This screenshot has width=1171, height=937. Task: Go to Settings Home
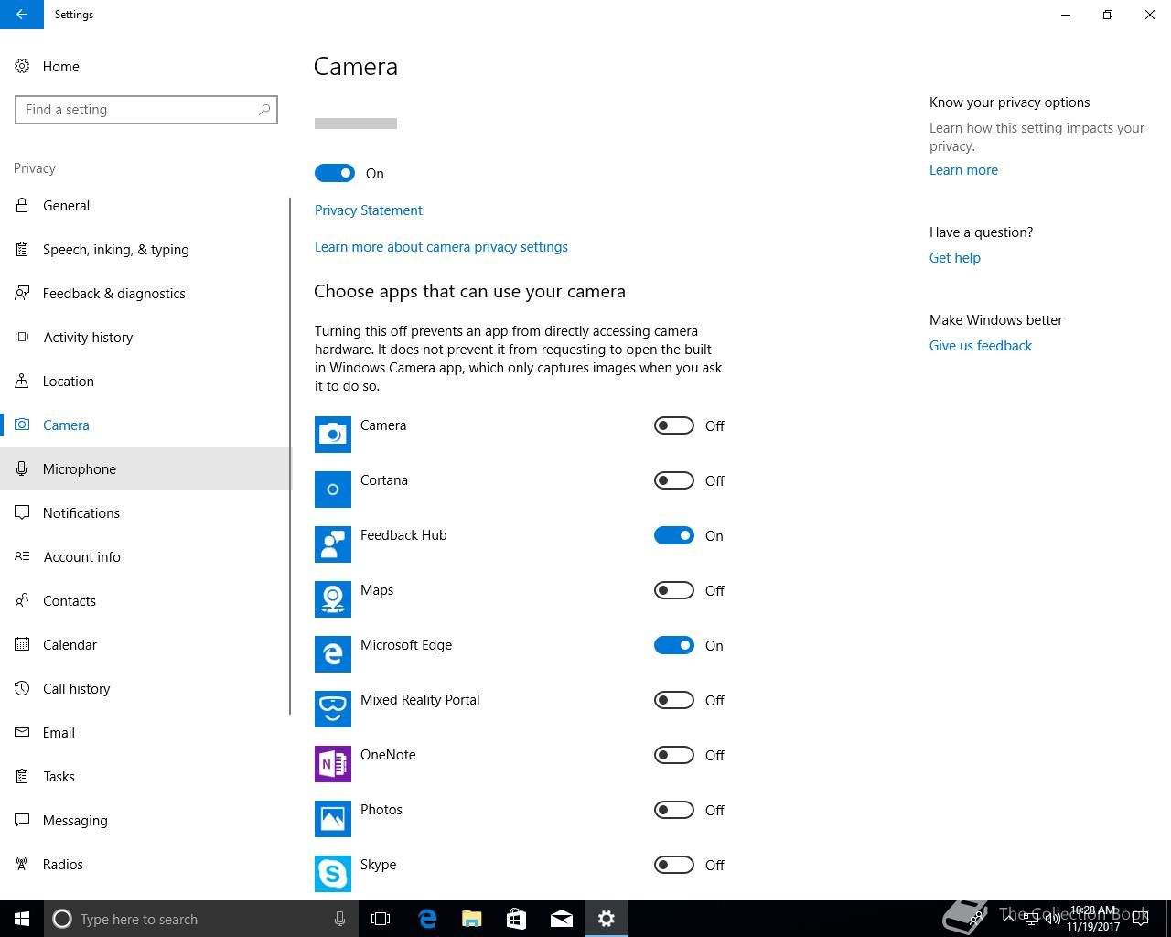145,66
